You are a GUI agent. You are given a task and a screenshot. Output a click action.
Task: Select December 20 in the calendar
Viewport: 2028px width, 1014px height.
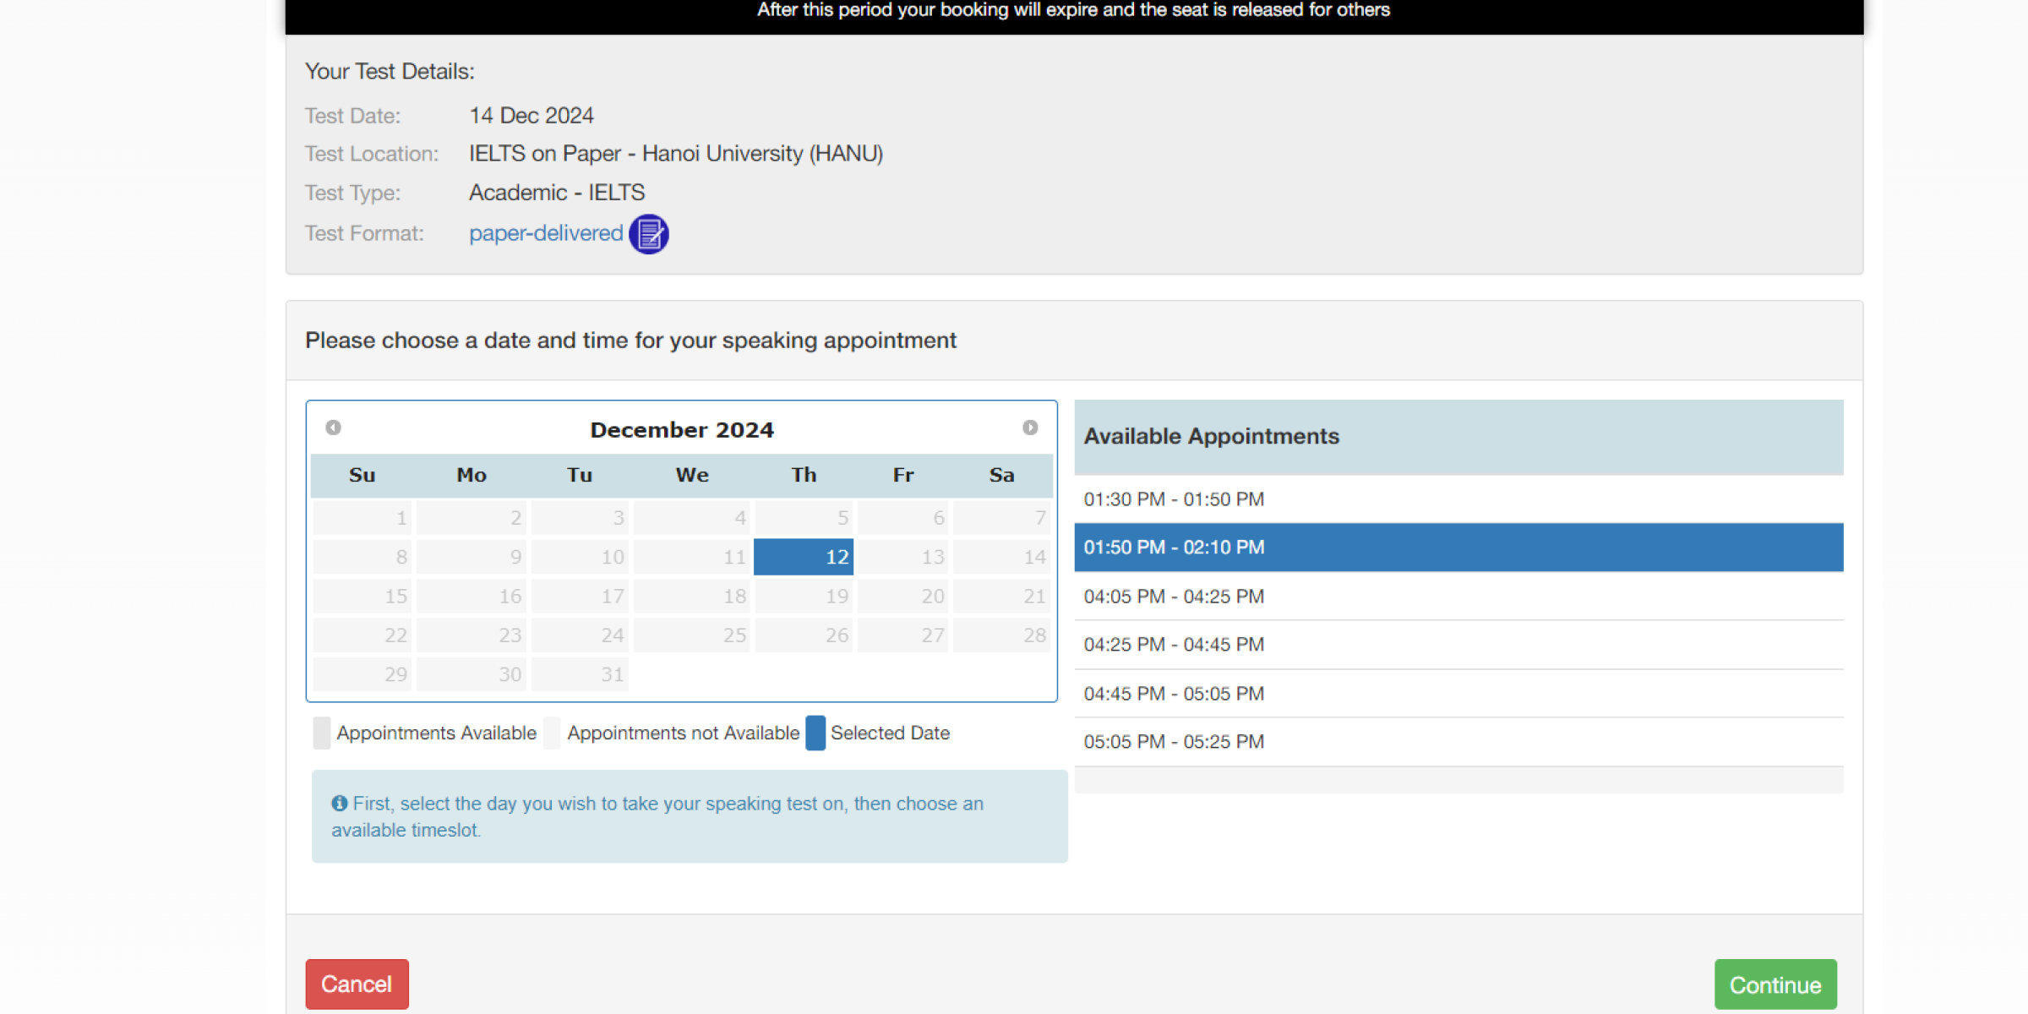[902, 596]
